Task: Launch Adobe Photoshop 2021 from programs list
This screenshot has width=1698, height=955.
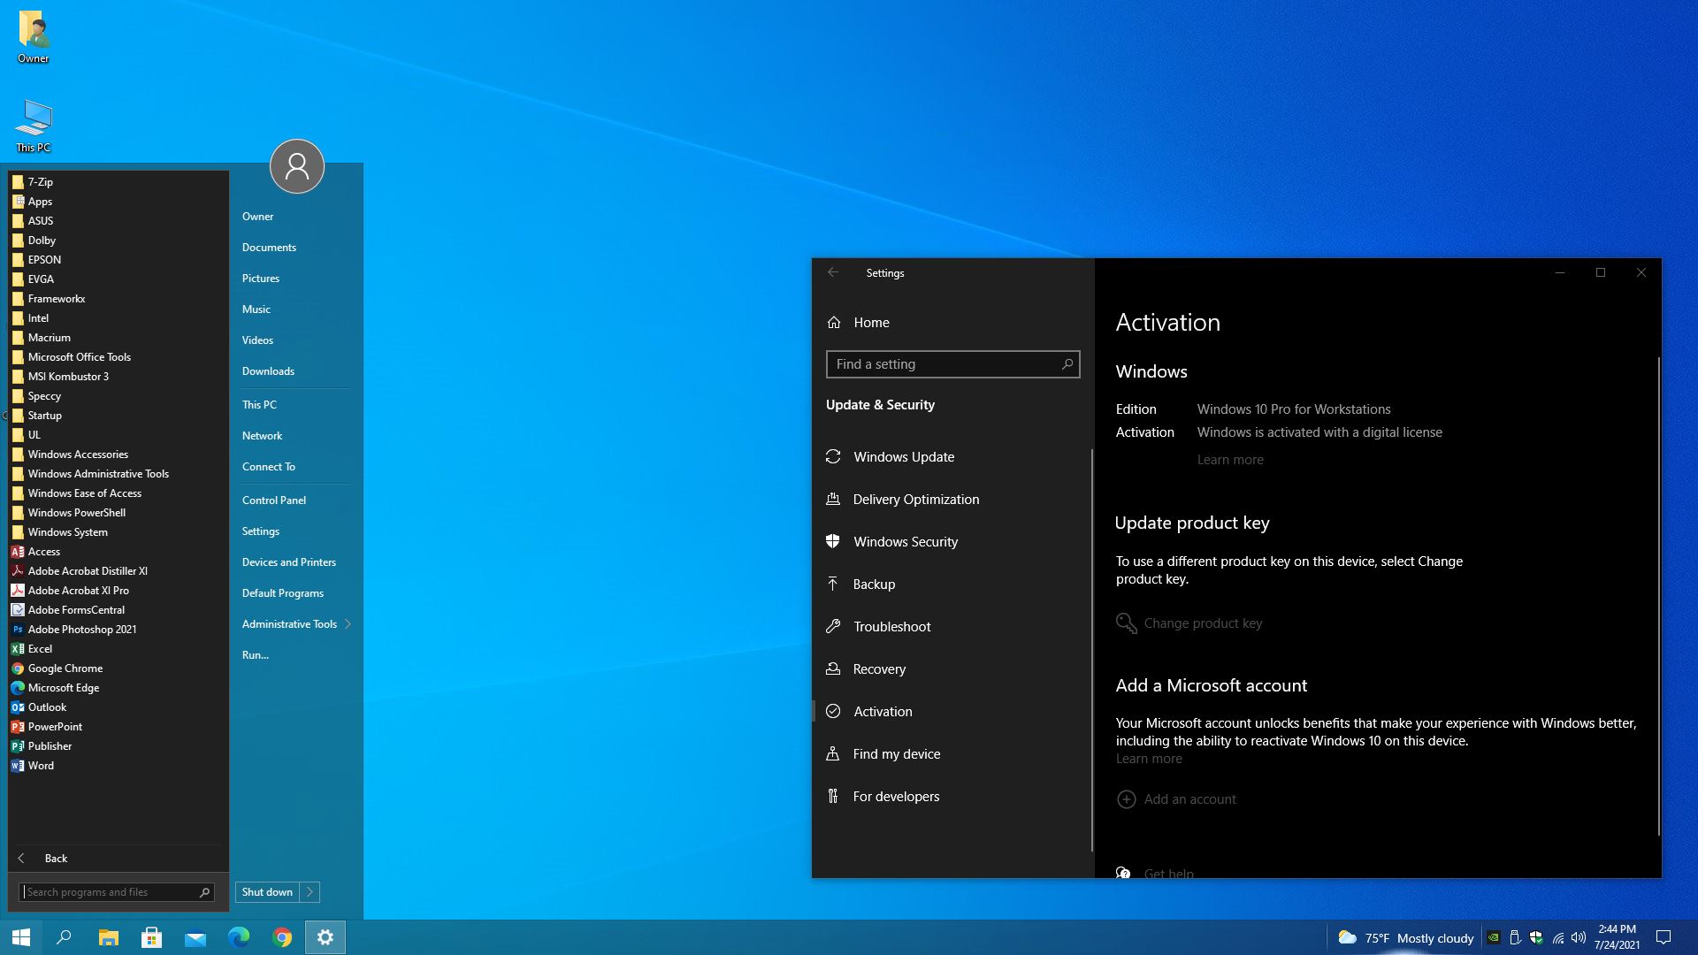Action: pos(81,630)
